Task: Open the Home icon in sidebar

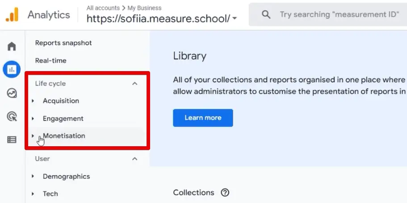Action: tap(12, 47)
